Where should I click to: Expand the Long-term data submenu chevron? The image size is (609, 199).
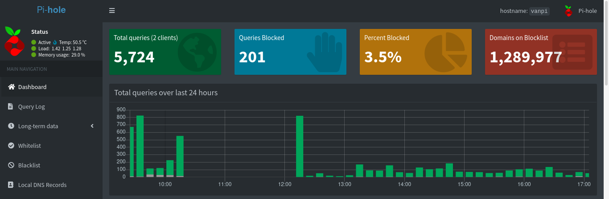click(x=92, y=126)
